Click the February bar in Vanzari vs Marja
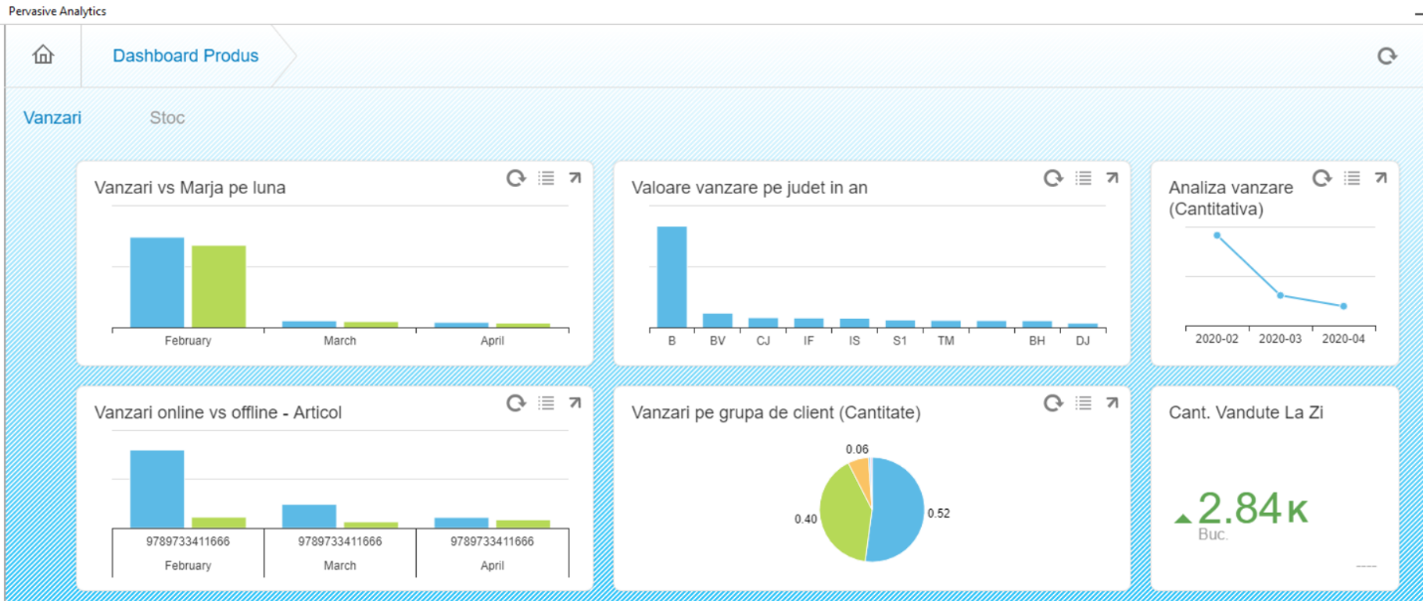This screenshot has height=601, width=1423. [x=155, y=278]
